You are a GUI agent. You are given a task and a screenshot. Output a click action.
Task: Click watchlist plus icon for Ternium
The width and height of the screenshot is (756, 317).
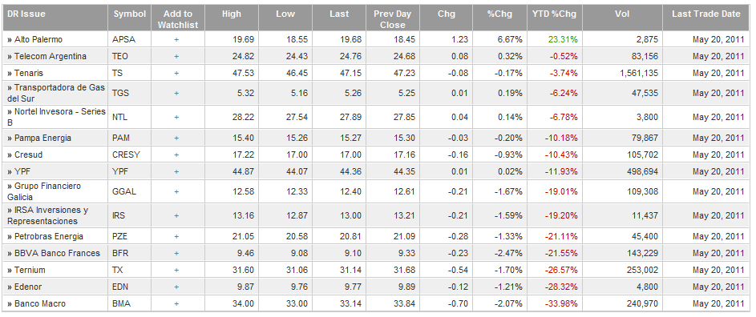click(x=176, y=270)
